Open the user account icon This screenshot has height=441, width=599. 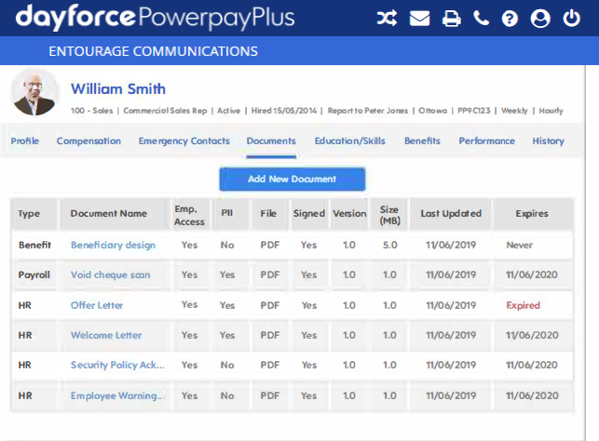pyautogui.click(x=539, y=19)
